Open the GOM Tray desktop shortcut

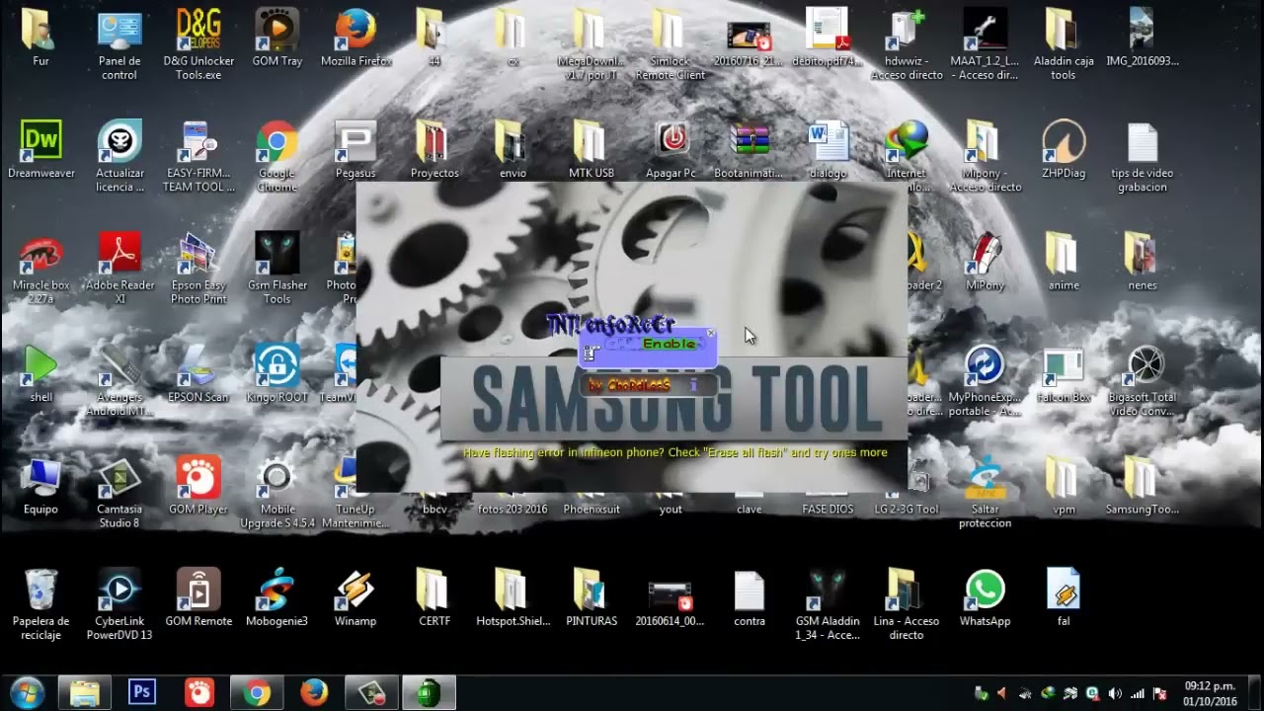277,39
